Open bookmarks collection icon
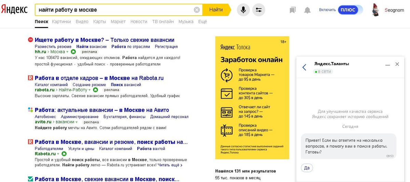This screenshot has height=182, width=410. [x=292, y=10]
